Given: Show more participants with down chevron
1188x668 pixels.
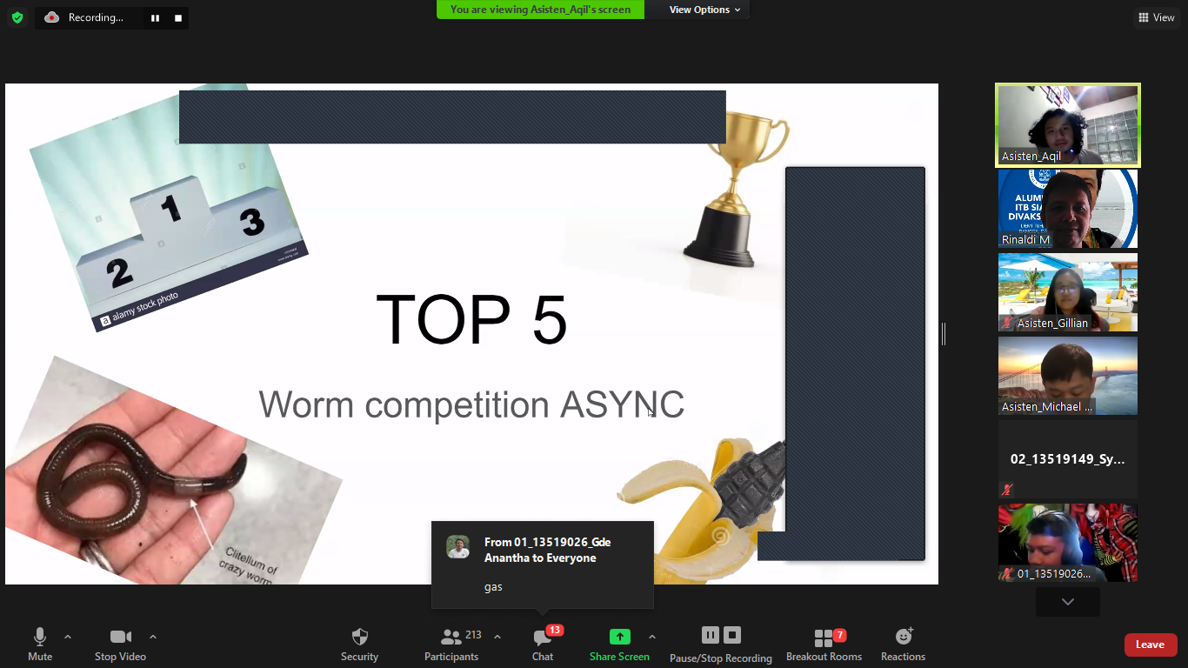Looking at the screenshot, I should click(1068, 602).
